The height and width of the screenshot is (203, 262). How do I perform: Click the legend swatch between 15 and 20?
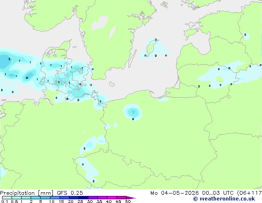pyautogui.click(x=64, y=198)
